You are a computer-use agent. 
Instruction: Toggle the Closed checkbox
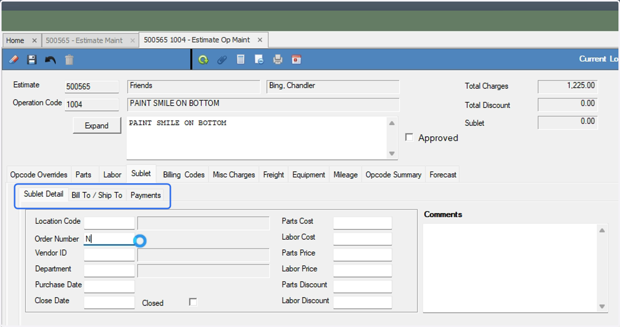pyautogui.click(x=193, y=302)
